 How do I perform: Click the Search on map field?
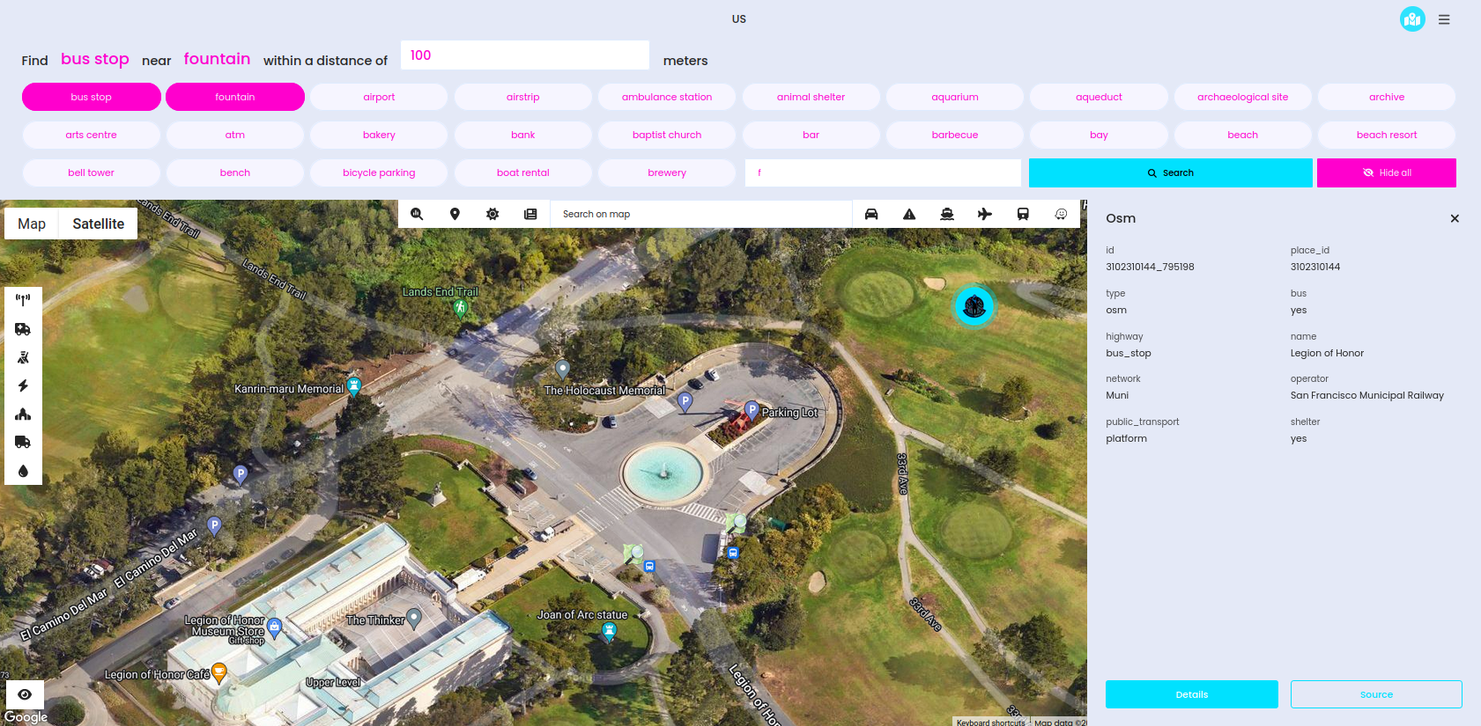coord(701,214)
